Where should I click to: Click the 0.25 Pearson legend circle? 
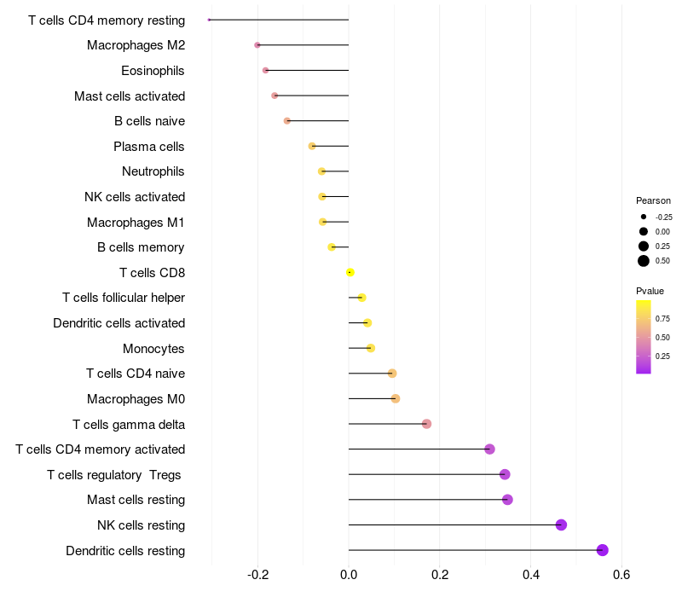[x=644, y=246]
